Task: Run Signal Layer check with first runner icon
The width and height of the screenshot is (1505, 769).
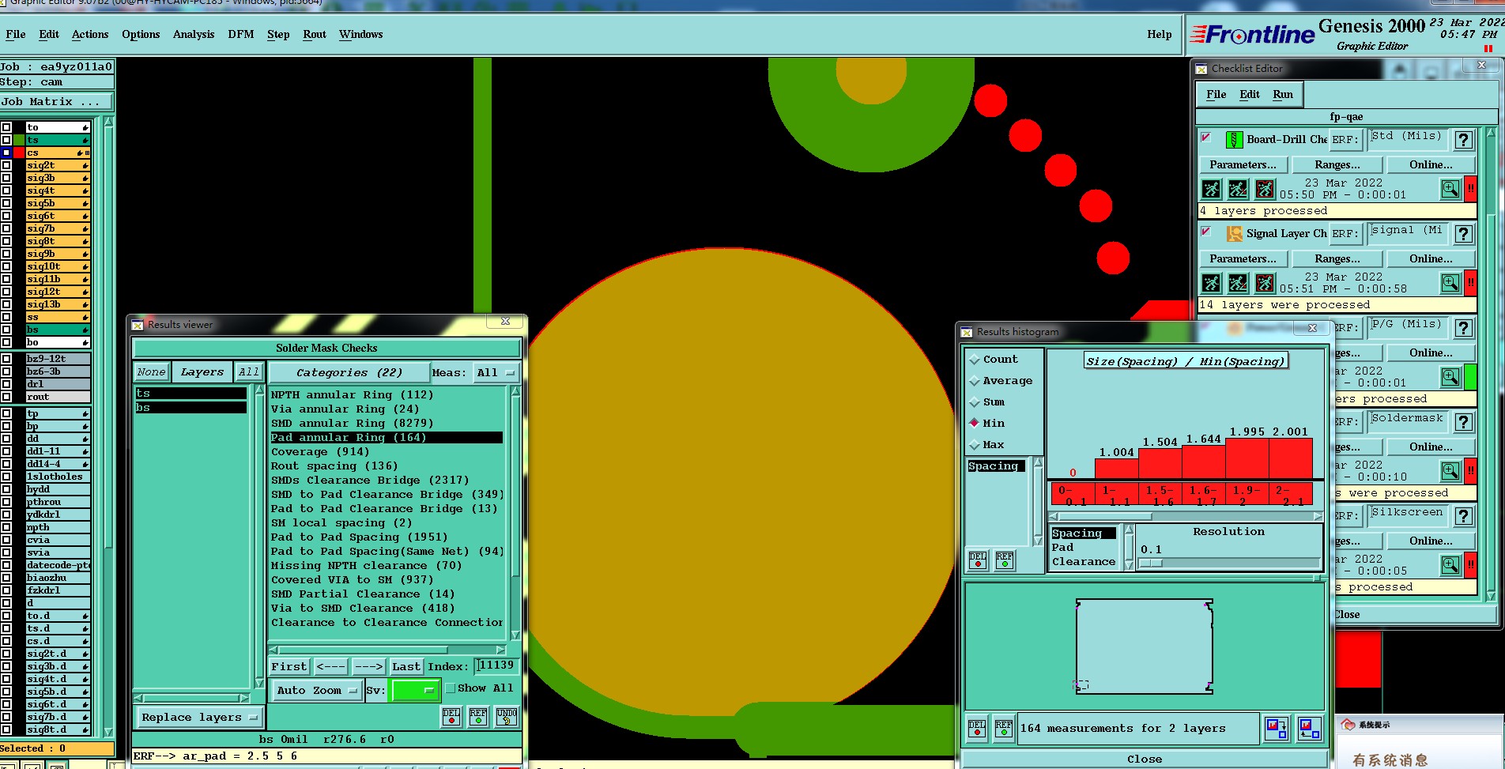Action: tap(1212, 283)
